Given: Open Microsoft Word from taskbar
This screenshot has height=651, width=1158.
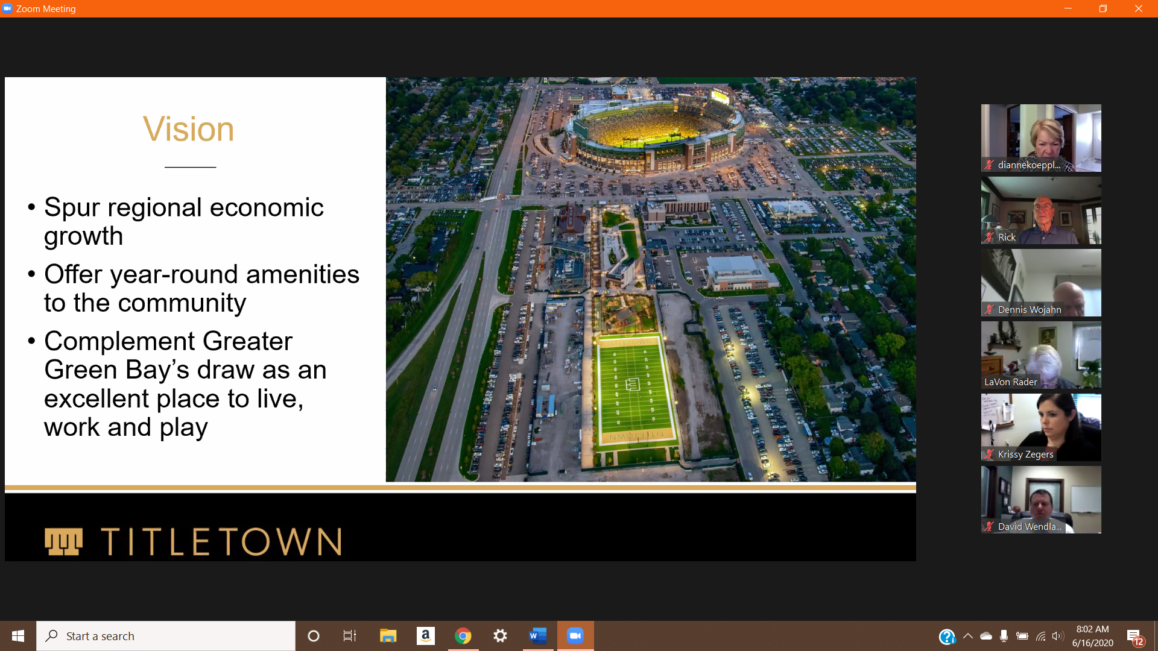Looking at the screenshot, I should click(x=537, y=636).
